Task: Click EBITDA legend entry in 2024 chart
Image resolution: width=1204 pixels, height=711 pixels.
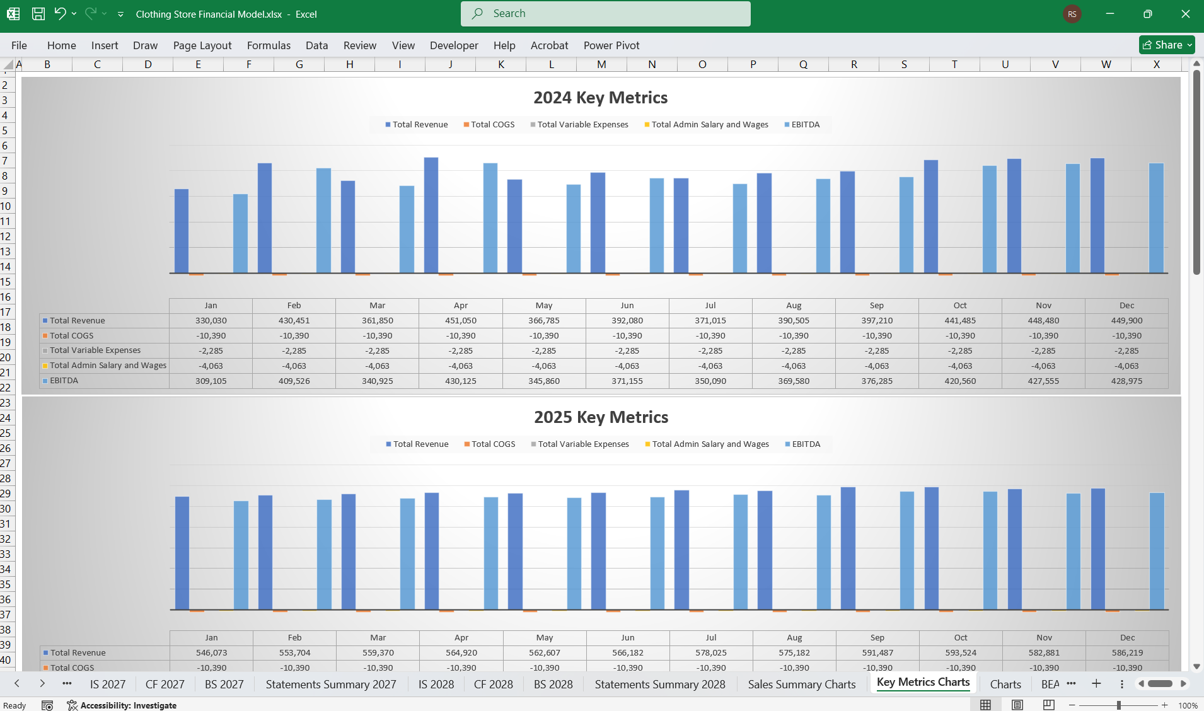Action: click(x=802, y=125)
